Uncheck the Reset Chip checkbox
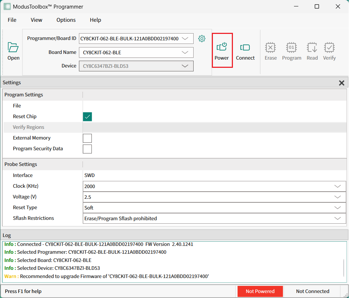 click(87, 117)
